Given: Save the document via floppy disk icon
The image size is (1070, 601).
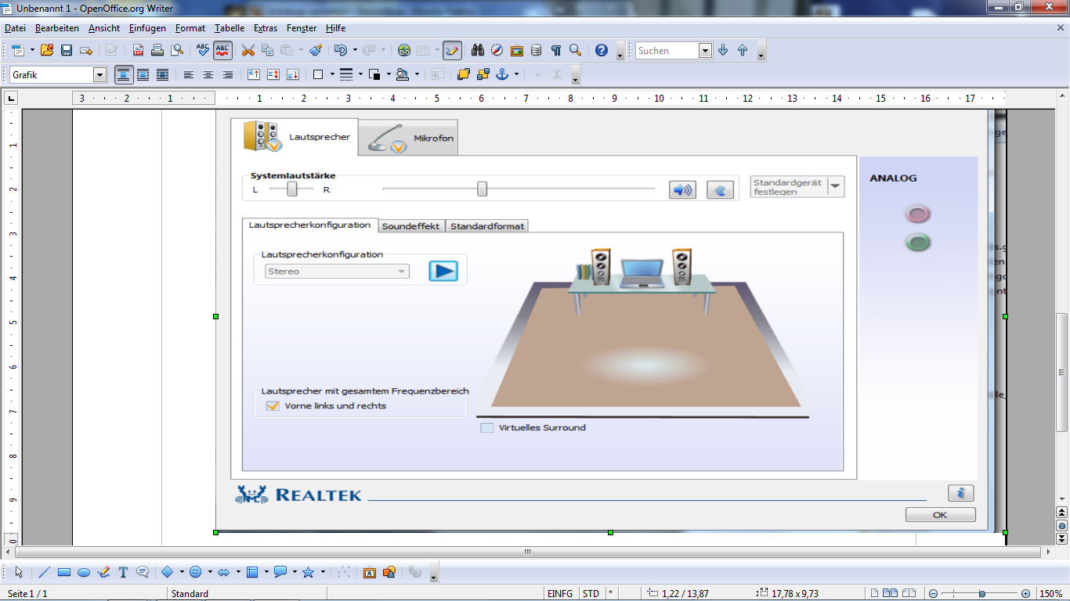Looking at the screenshot, I should tap(67, 50).
